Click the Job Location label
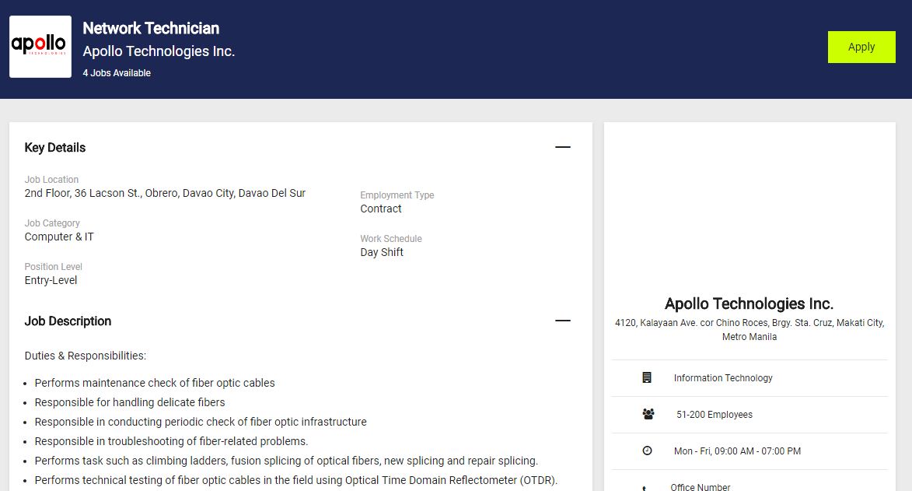Viewport: 912px width, 491px height. (x=51, y=180)
